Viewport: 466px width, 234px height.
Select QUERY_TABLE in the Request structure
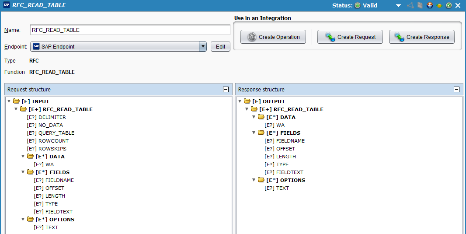[x=56, y=133]
